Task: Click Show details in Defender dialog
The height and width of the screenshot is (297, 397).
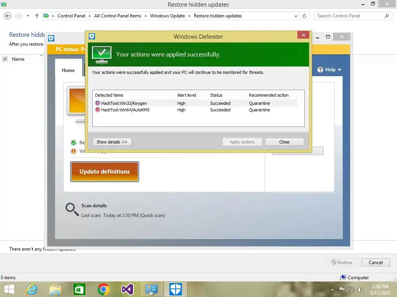Action: pos(112,142)
